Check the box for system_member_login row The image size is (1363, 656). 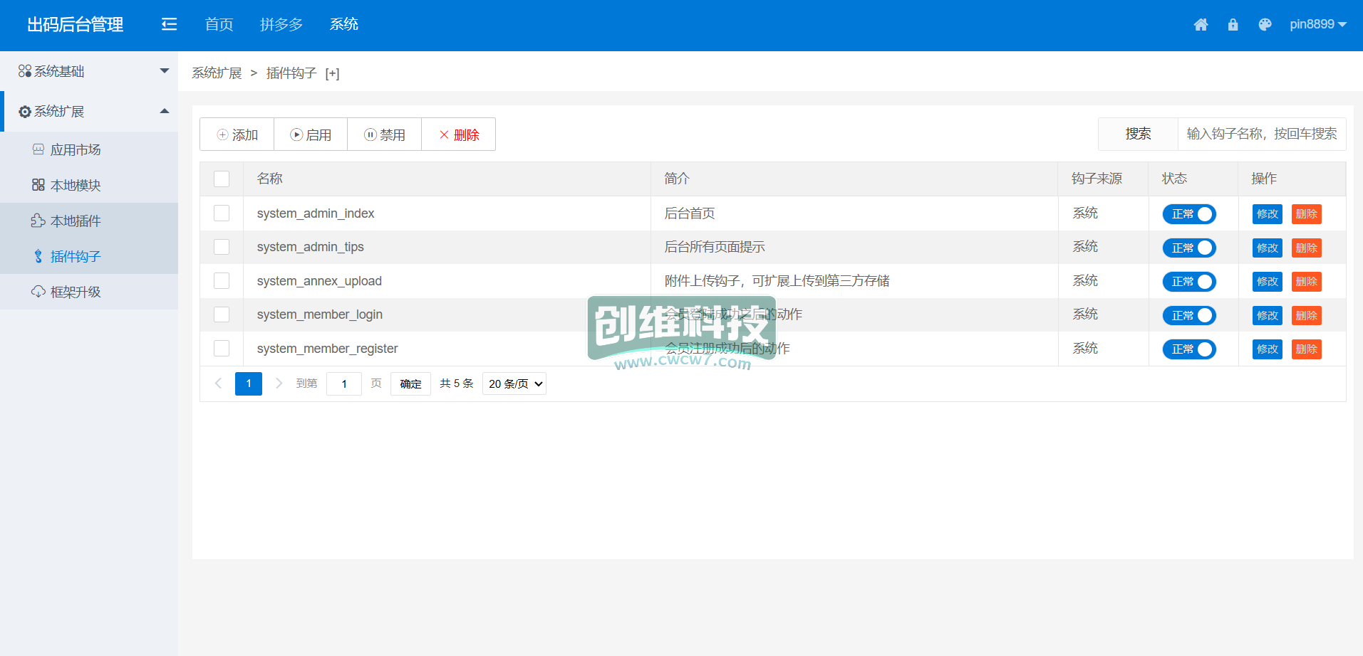[222, 314]
